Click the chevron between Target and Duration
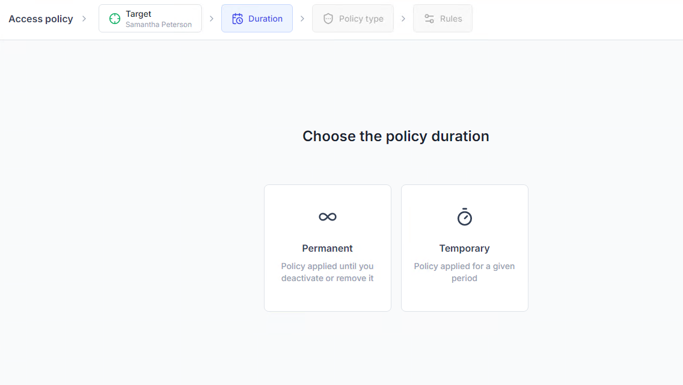Screen dimensions: 683x385 [212, 19]
